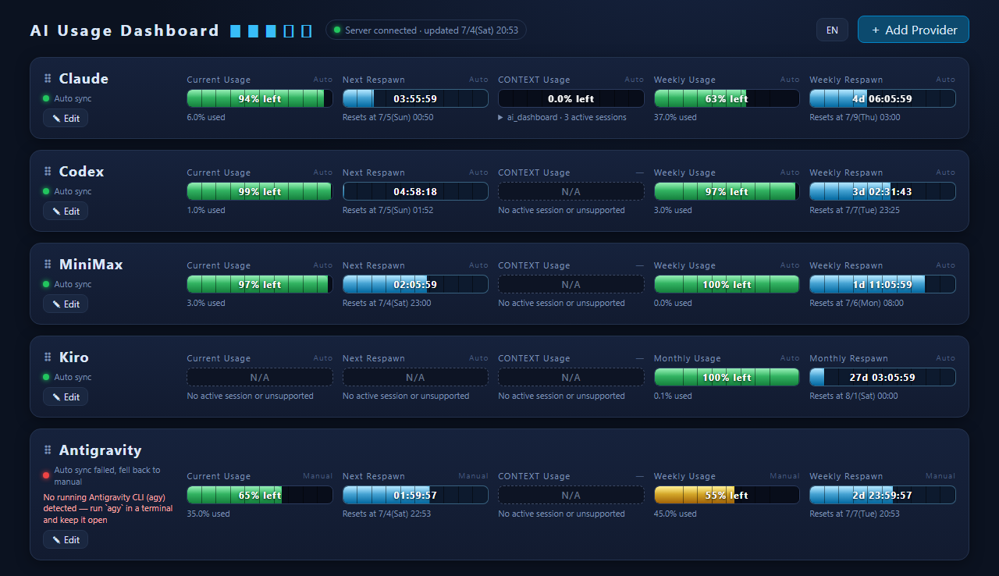The height and width of the screenshot is (576, 999).
Task: Click Codex's CONTEXT Usage N/A box
Action: click(571, 191)
